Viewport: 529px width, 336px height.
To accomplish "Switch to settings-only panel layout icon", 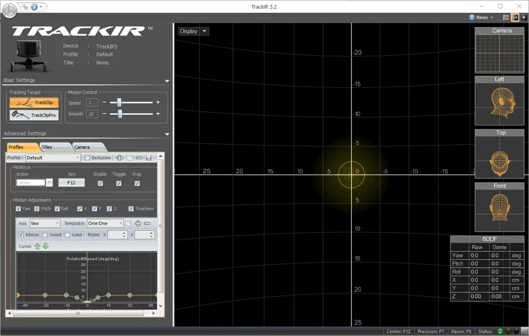I will [506, 17].
